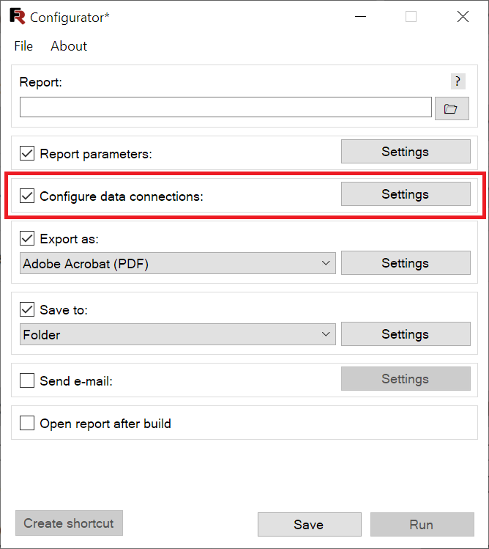Open Settings for data connections
Viewport: 489px width, 549px height.
[406, 194]
